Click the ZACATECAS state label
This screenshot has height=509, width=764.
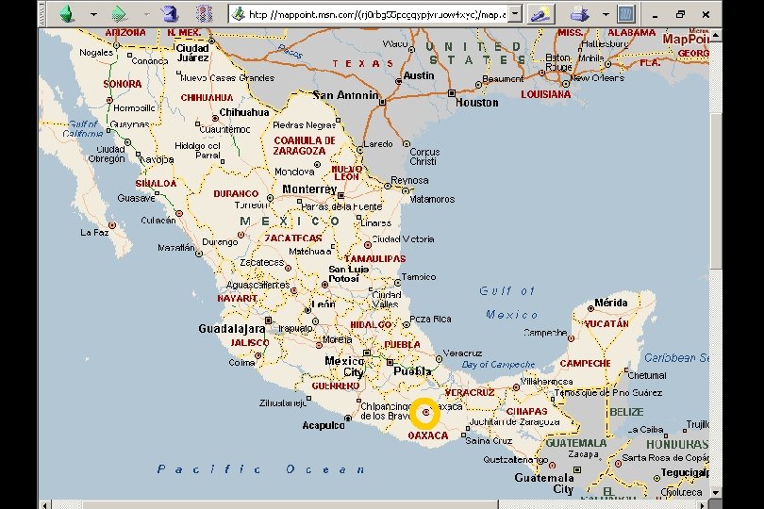point(293,238)
